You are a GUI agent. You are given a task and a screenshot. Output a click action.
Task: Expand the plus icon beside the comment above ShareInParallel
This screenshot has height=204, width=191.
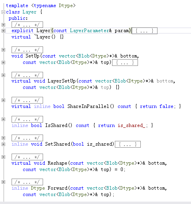coord(3,100)
